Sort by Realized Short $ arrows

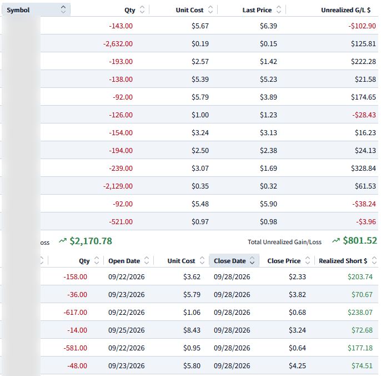[374, 260]
